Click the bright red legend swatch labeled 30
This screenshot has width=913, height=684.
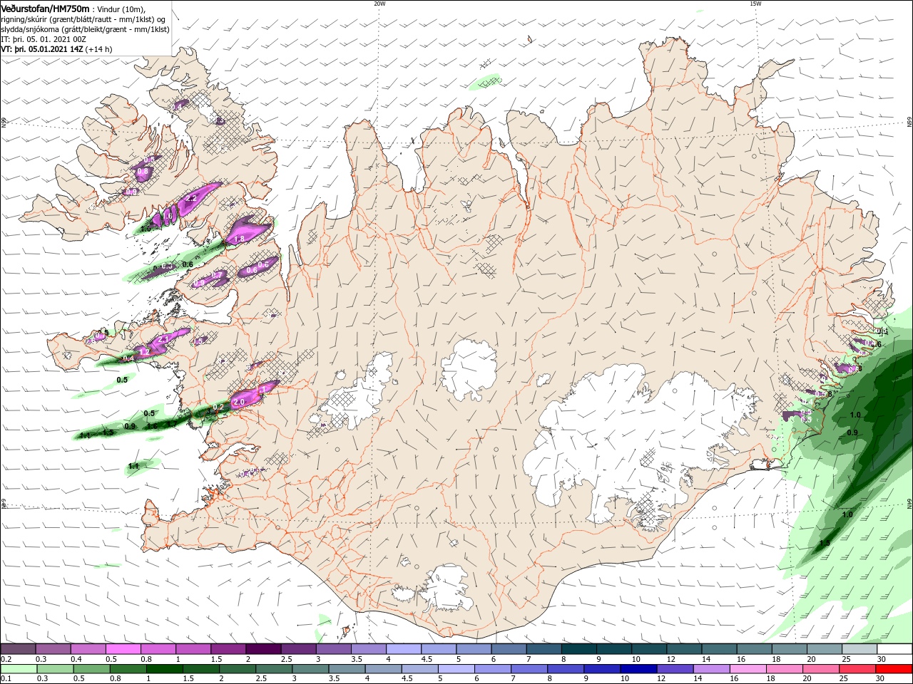pos(893,669)
